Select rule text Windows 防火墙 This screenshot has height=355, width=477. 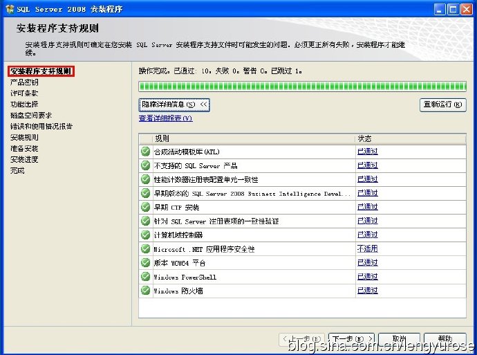pyautogui.click(x=178, y=291)
